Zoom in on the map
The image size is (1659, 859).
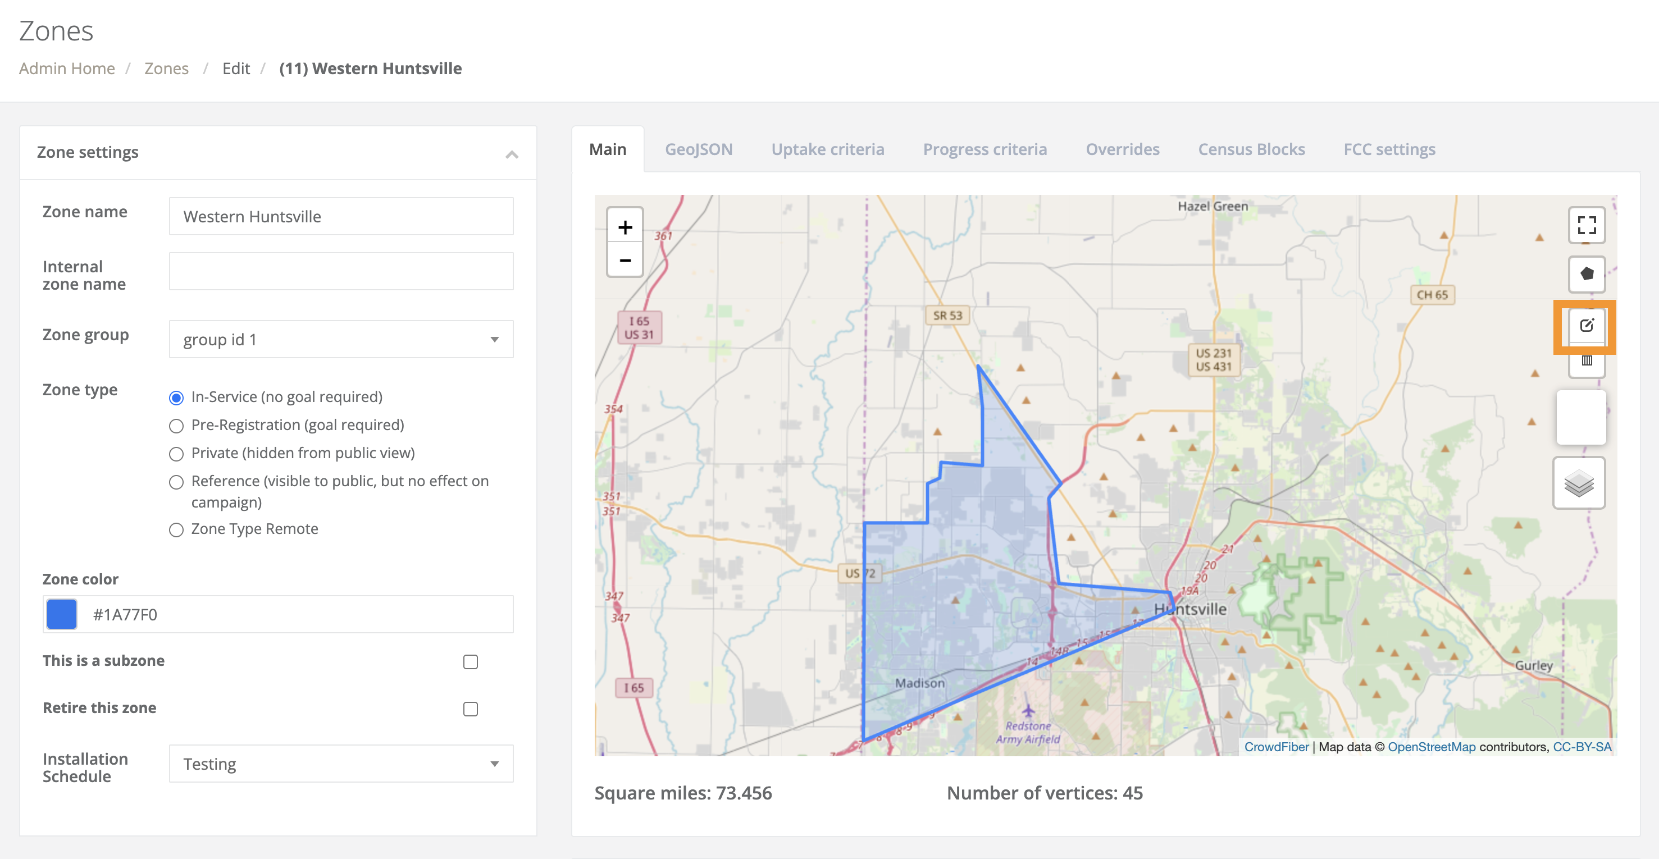click(x=624, y=227)
